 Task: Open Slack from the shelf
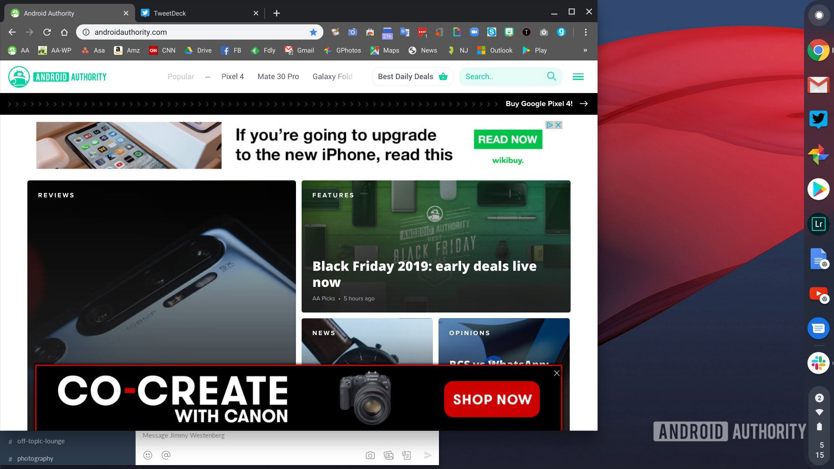pos(818,363)
